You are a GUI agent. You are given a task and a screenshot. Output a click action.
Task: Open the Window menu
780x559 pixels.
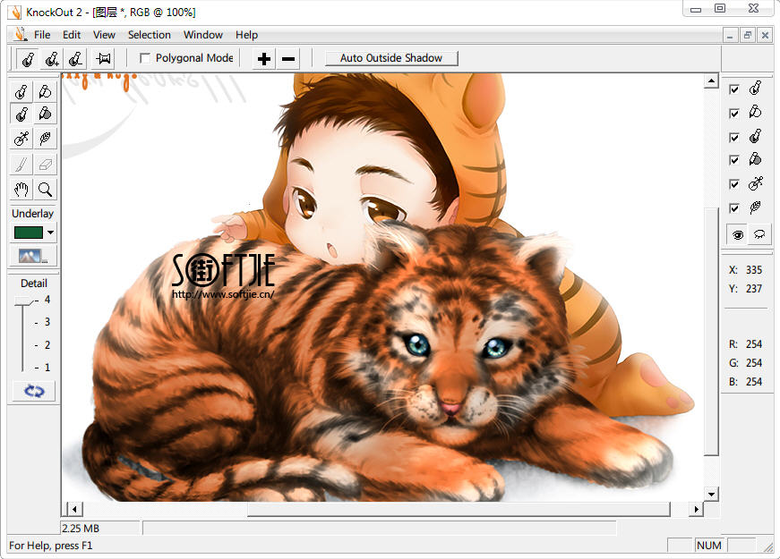point(202,35)
